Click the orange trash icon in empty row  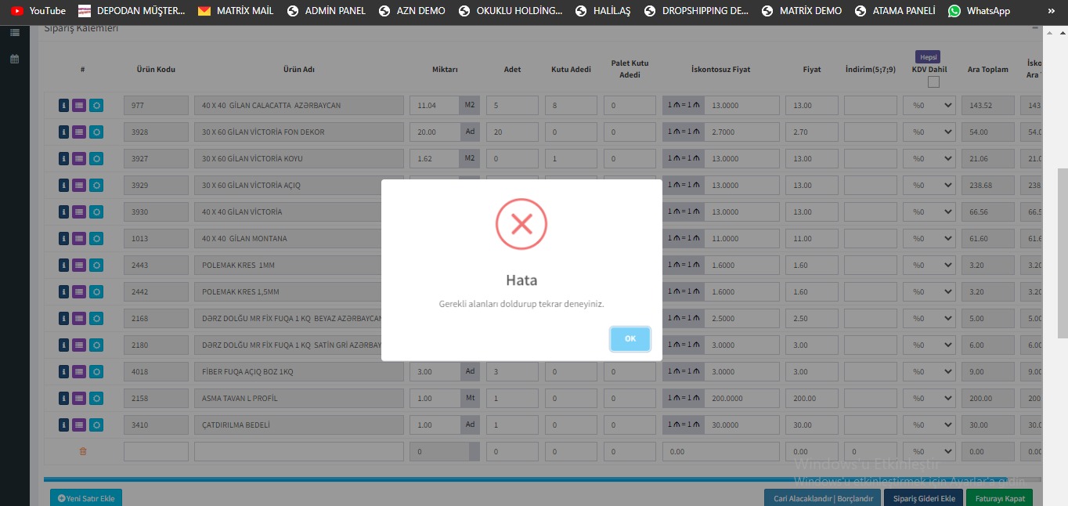click(83, 452)
